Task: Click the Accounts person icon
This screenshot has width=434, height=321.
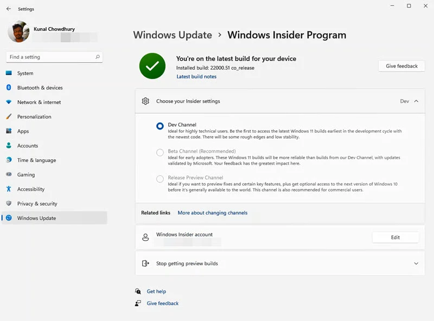Action: click(x=9, y=145)
